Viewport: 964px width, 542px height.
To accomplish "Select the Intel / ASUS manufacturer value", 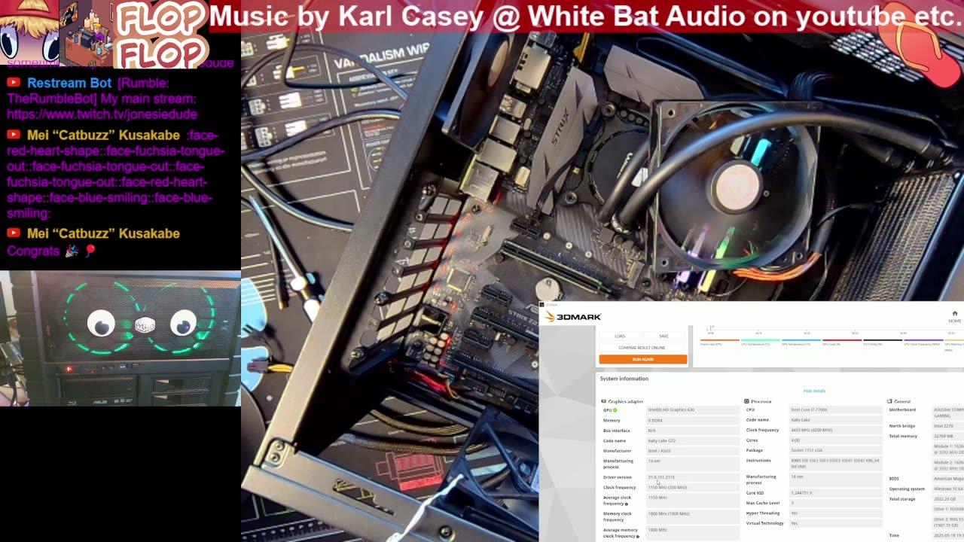I will point(660,451).
